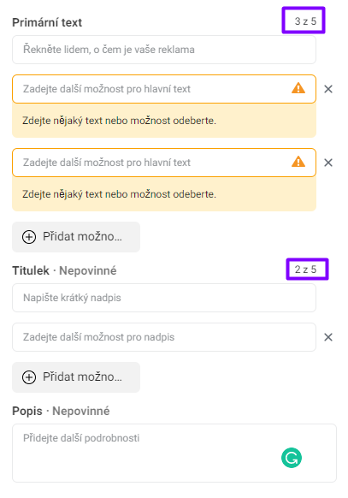Click warning triangle in first additional primary text option

coord(298,88)
